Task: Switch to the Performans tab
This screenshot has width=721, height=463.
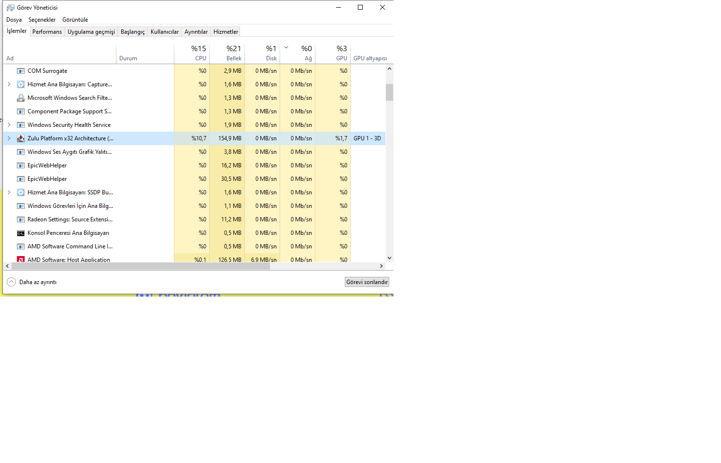Action: click(47, 32)
